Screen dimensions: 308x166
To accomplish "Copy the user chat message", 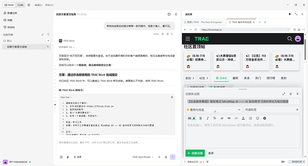I will pyautogui.click(x=162, y=34).
